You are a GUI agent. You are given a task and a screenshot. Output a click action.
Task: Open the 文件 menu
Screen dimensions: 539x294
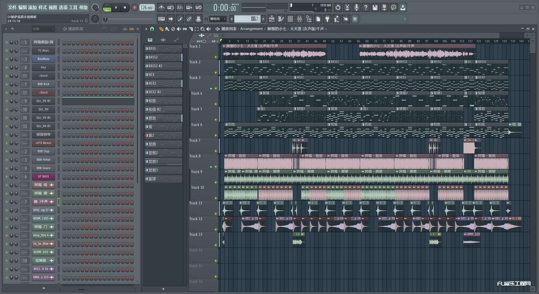click(12, 8)
